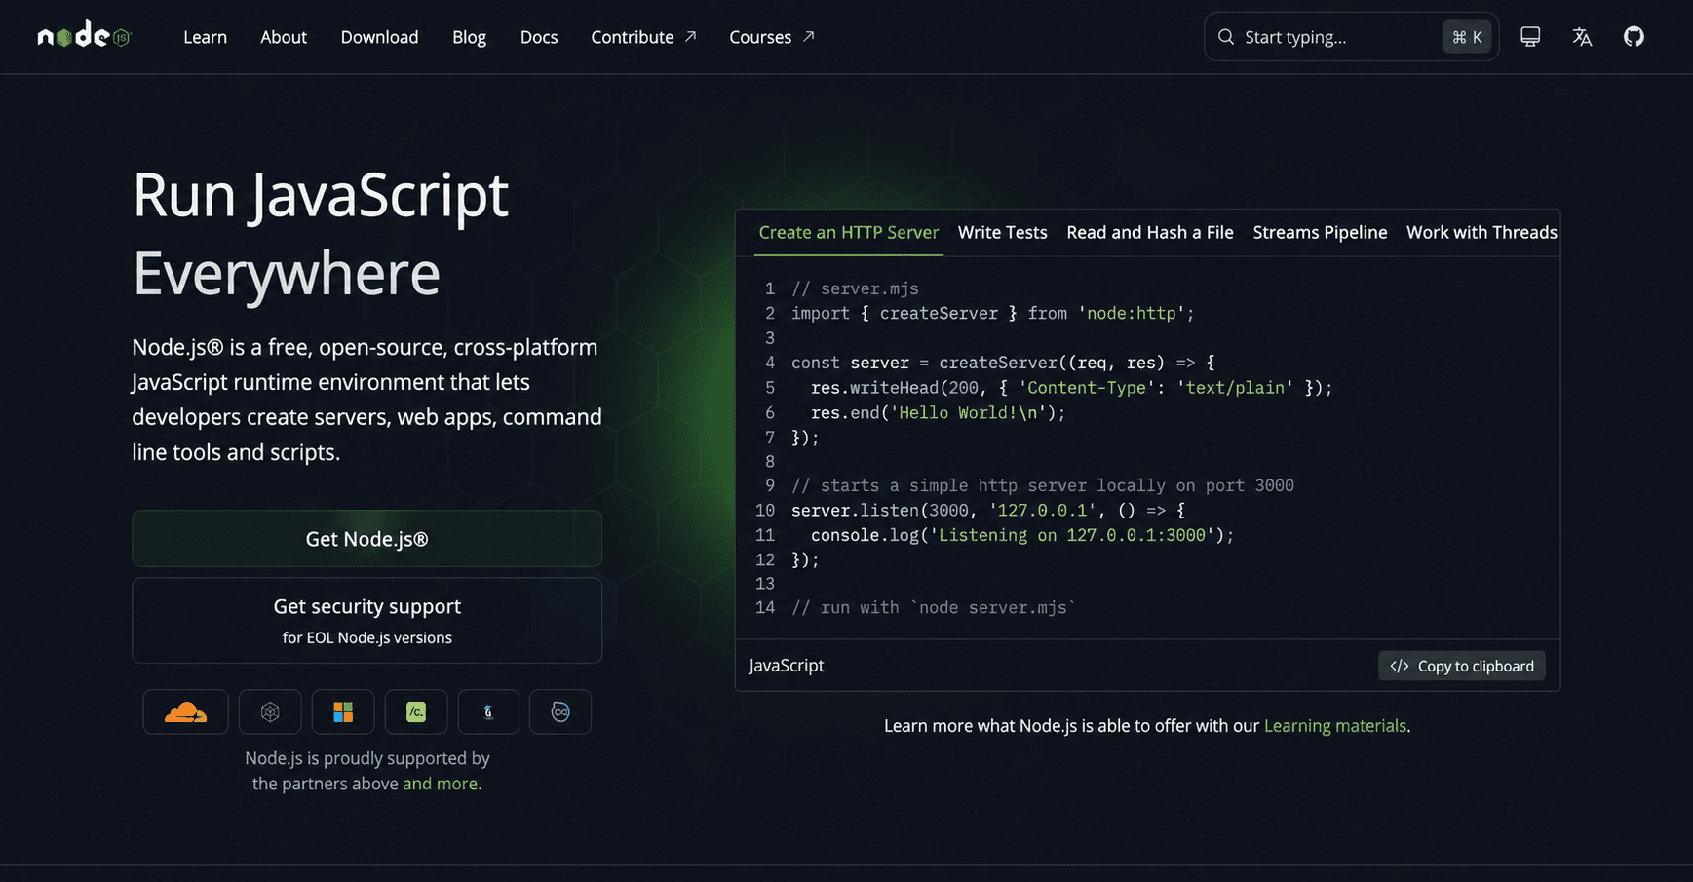Click the code brackets icon beside Copy to clipboard
The width and height of the screenshot is (1693, 882).
(1400, 667)
